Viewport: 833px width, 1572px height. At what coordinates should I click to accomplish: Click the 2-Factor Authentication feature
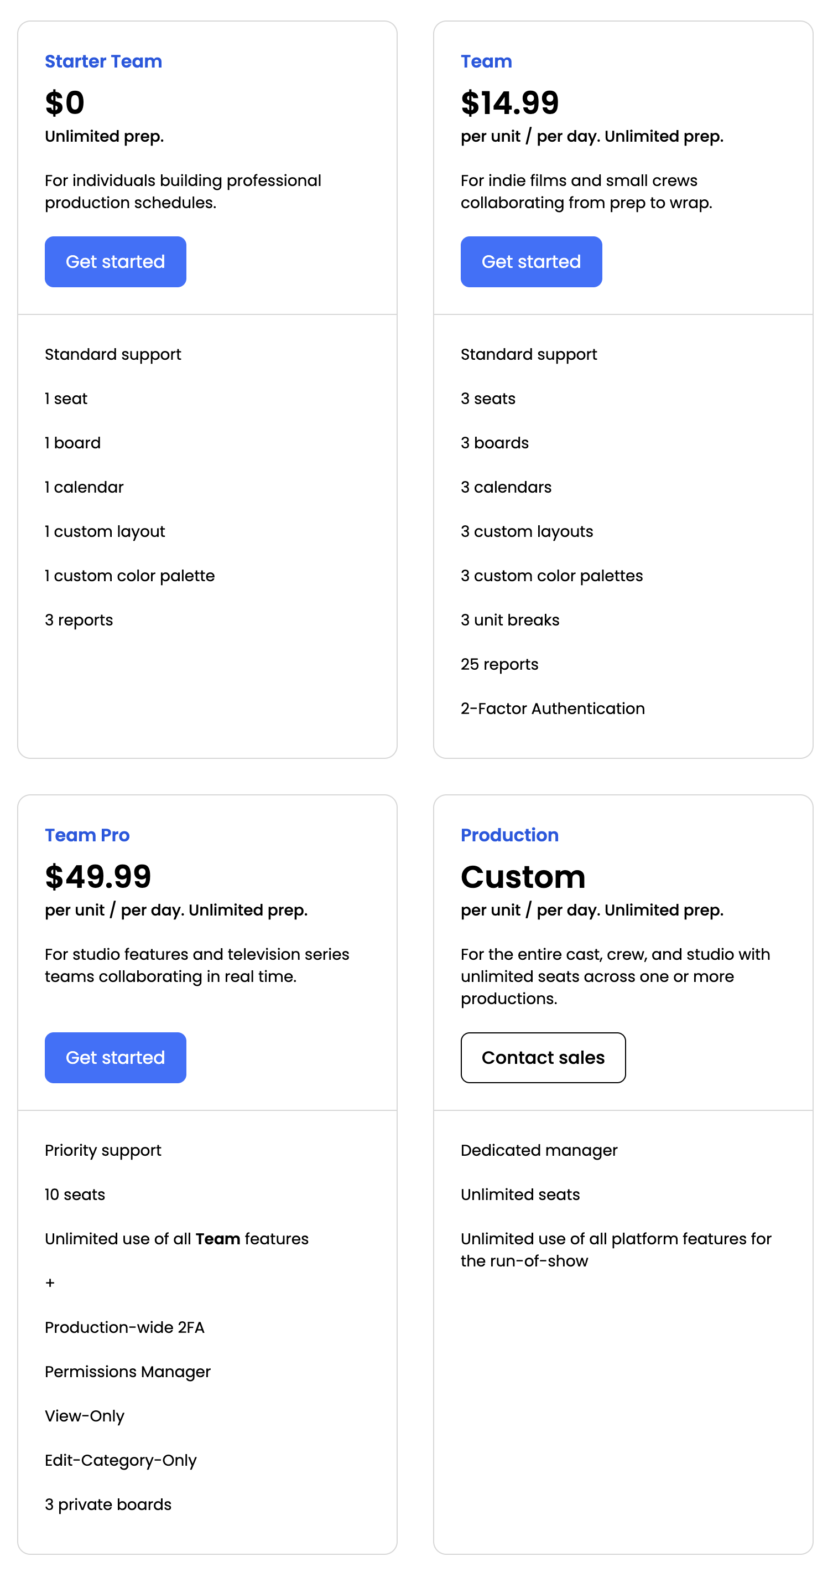point(553,709)
